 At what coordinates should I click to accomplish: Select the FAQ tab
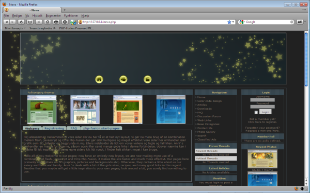click(73, 128)
